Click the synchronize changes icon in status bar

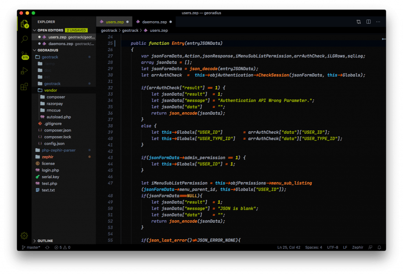[47, 247]
